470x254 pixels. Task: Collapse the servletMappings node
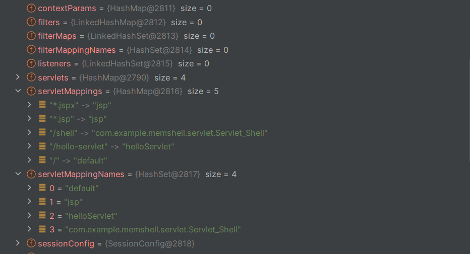coord(18,91)
